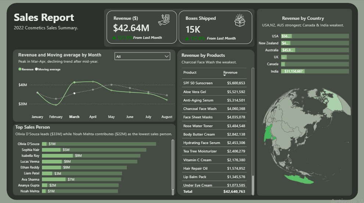This screenshot has height=203, width=364.
Task: Select Tea Tree Moisturizer product
Action: 200,151
